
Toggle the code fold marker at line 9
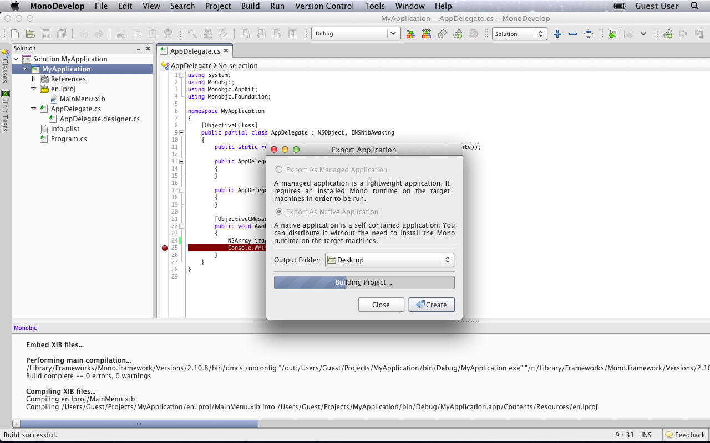tap(182, 133)
